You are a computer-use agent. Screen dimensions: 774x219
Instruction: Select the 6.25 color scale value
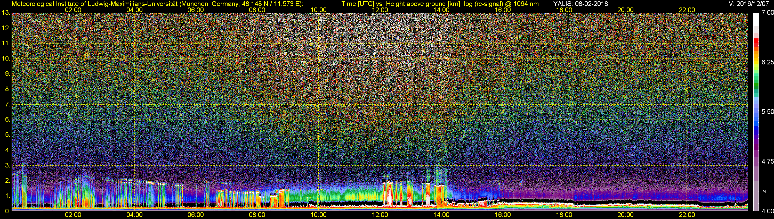click(768, 62)
